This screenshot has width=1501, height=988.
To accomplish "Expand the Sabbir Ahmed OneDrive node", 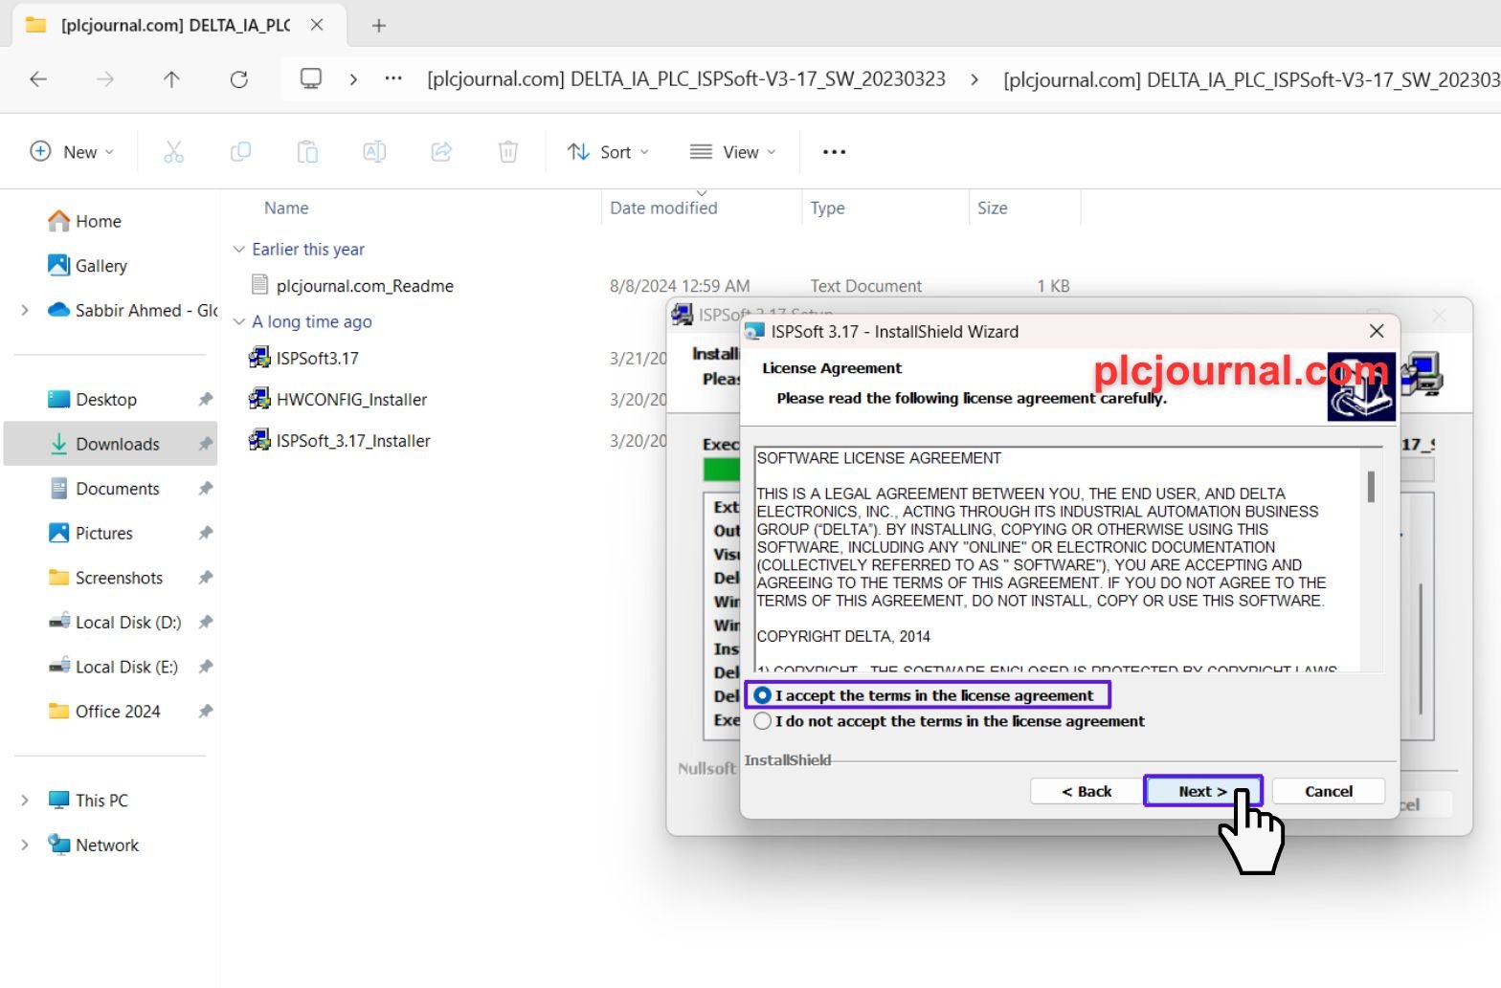I will coord(25,310).
